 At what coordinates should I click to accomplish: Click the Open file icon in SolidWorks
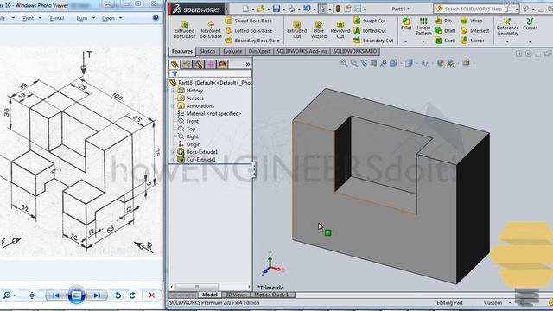(x=261, y=9)
